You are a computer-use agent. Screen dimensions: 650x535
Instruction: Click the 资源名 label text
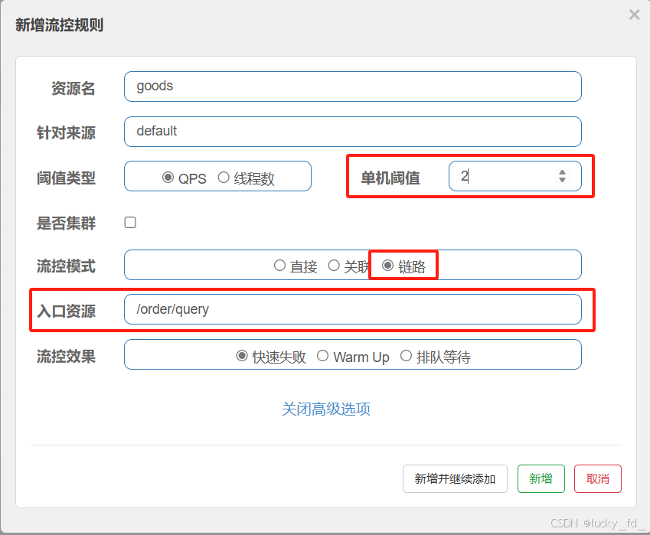pyautogui.click(x=73, y=88)
